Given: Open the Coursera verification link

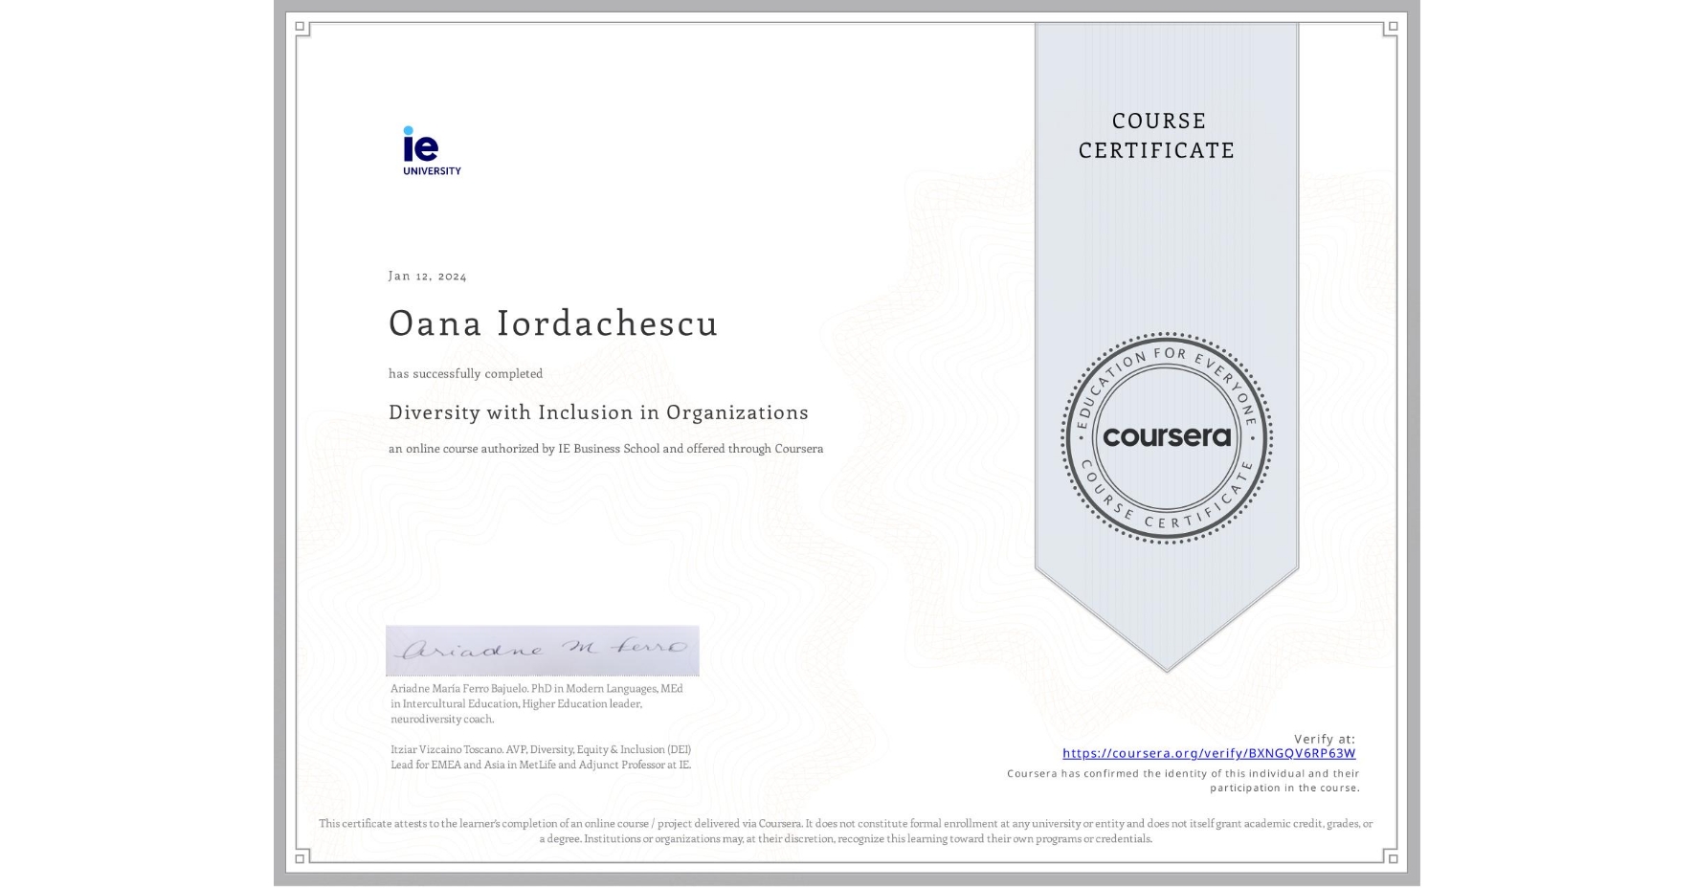Looking at the screenshot, I should point(1209,753).
